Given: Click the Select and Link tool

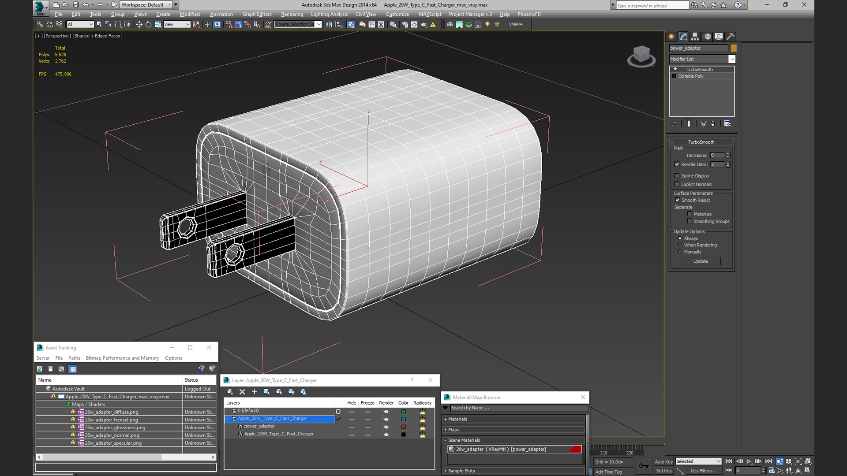Looking at the screenshot, I should pos(40,25).
